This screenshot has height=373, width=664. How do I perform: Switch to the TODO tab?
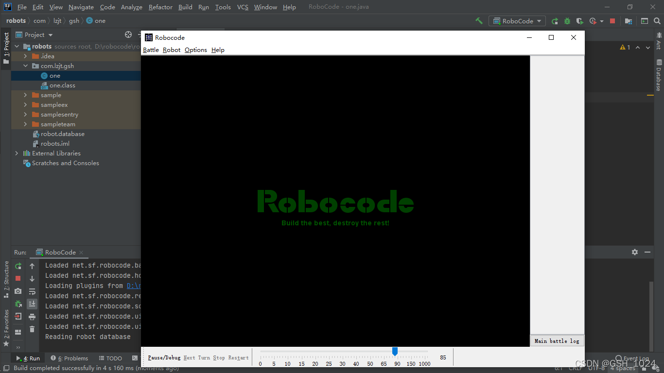(x=110, y=358)
